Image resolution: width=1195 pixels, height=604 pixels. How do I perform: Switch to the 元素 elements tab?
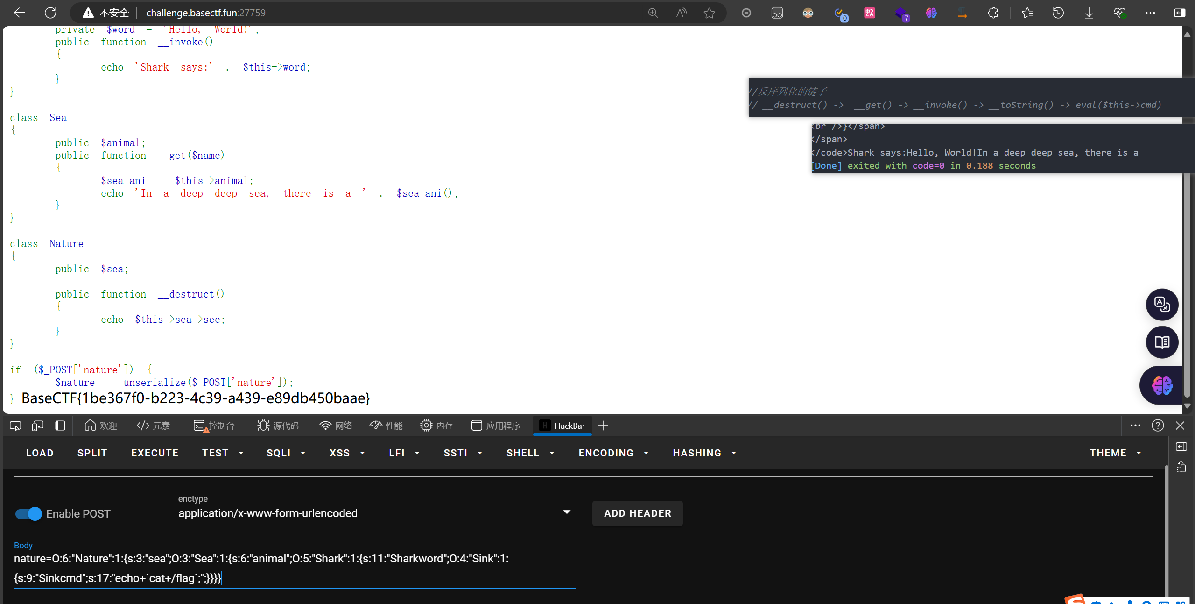pyautogui.click(x=154, y=426)
